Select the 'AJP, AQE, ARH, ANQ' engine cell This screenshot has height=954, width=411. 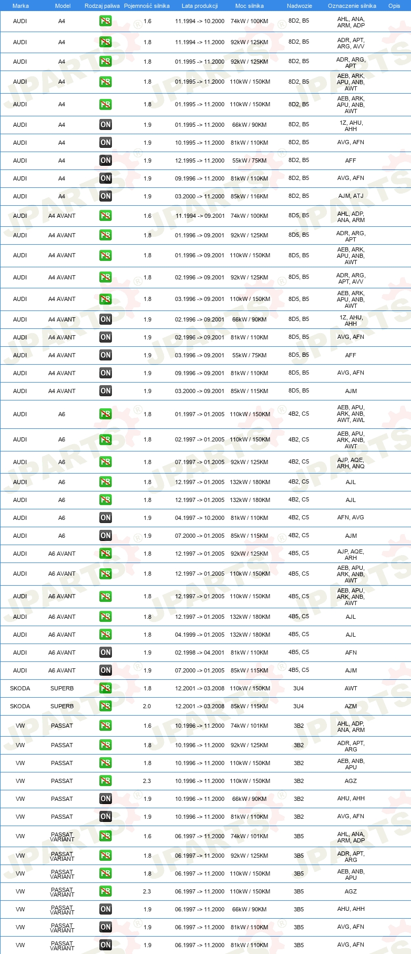pyautogui.click(x=351, y=463)
